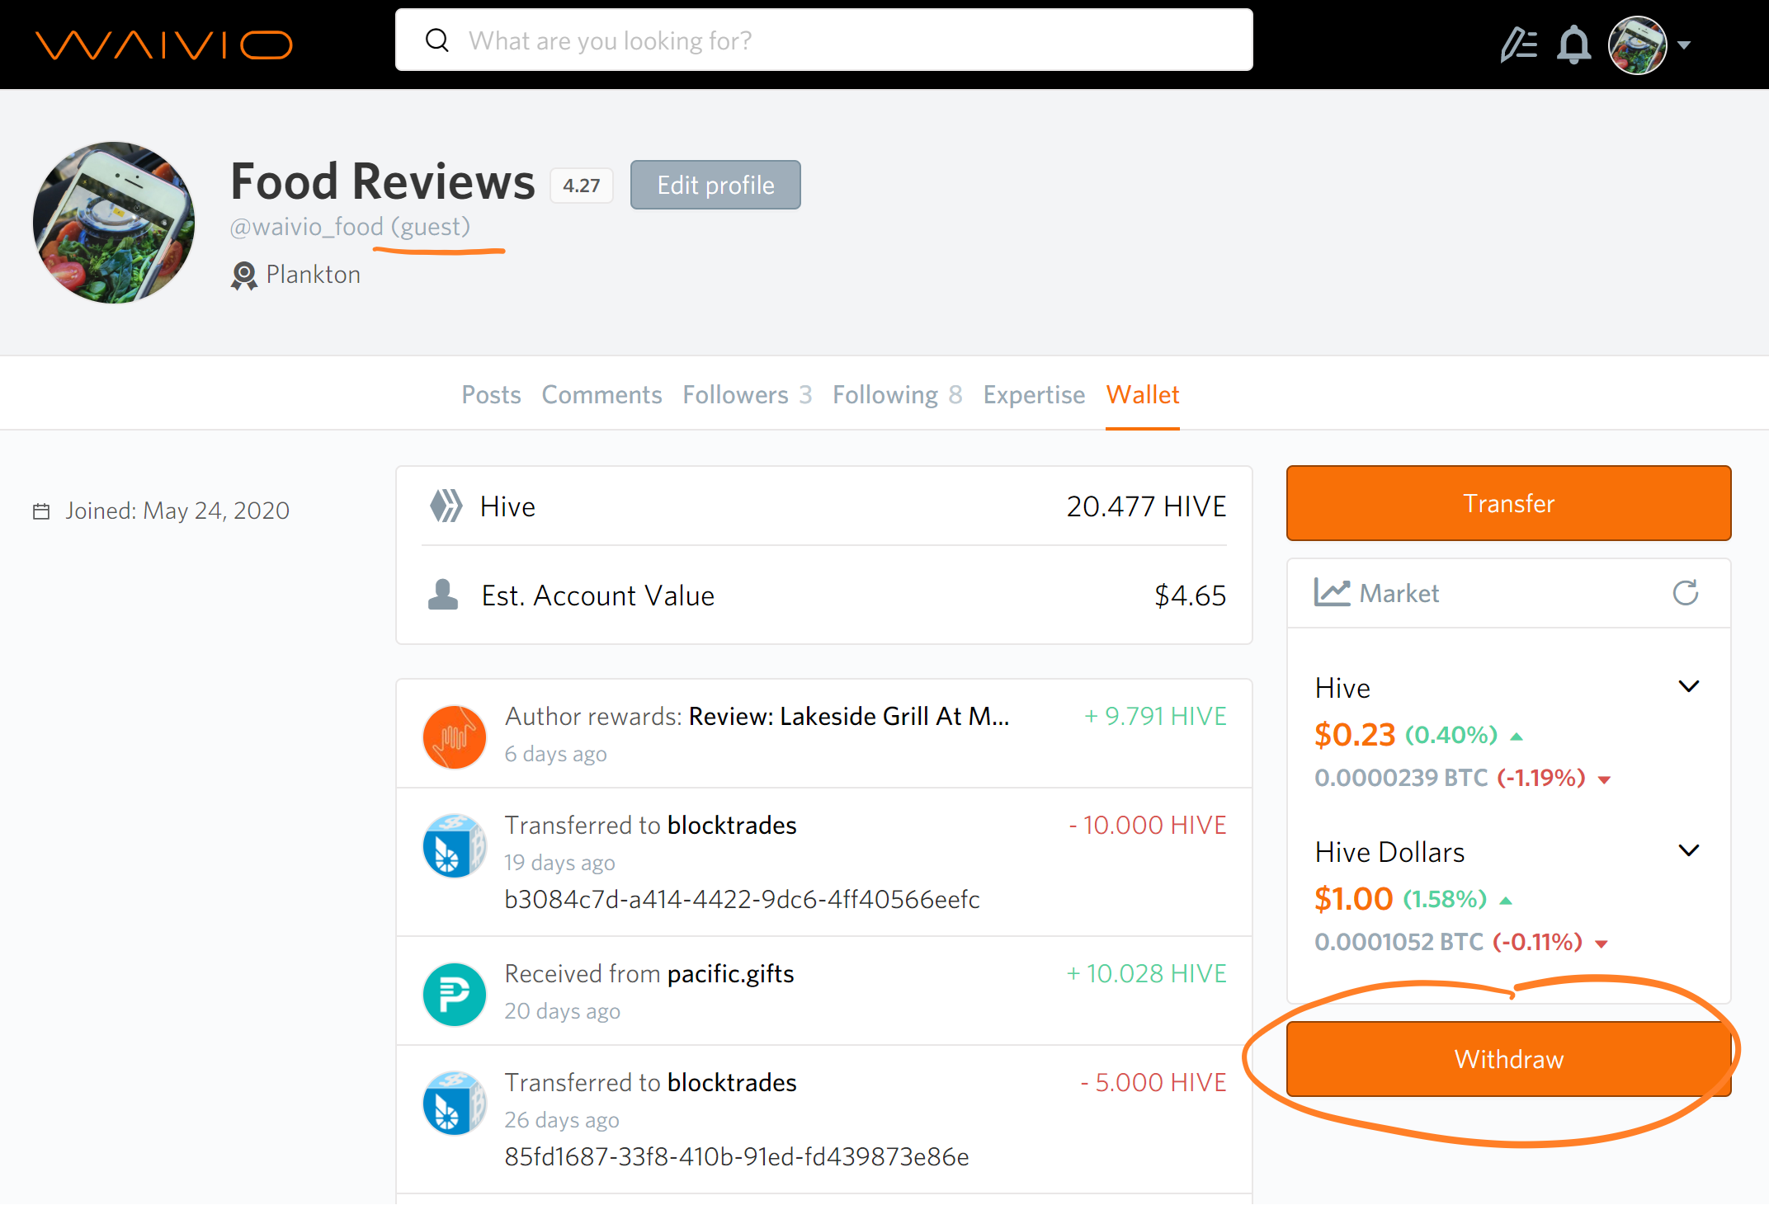Click the Edit profile button
Image resolution: width=1769 pixels, height=1205 pixels.
click(x=715, y=185)
